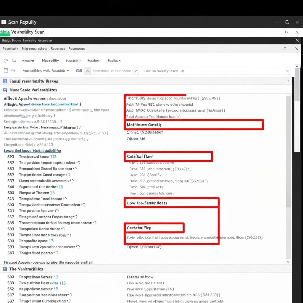Open the Apache toolbar menu
Viewport: 303px width, 303px height.
(x=28, y=61)
